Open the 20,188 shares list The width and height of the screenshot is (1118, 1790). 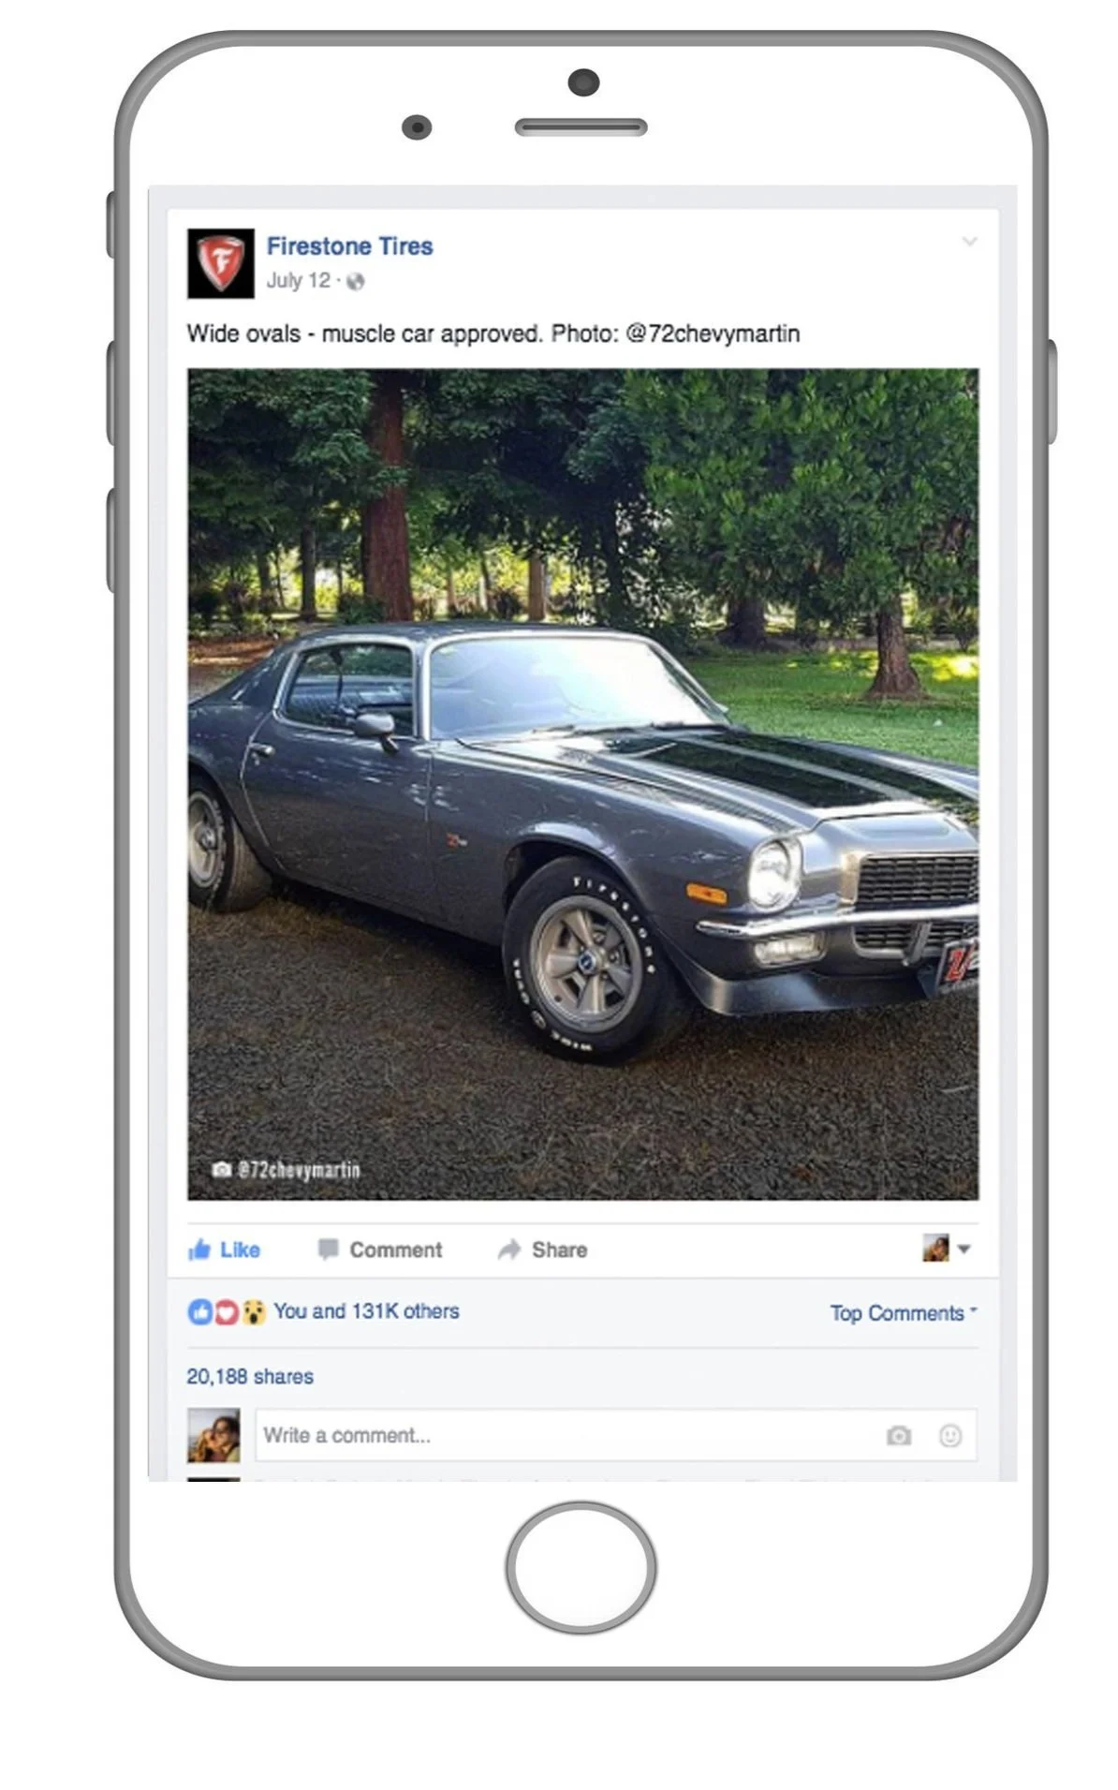pyautogui.click(x=250, y=1376)
